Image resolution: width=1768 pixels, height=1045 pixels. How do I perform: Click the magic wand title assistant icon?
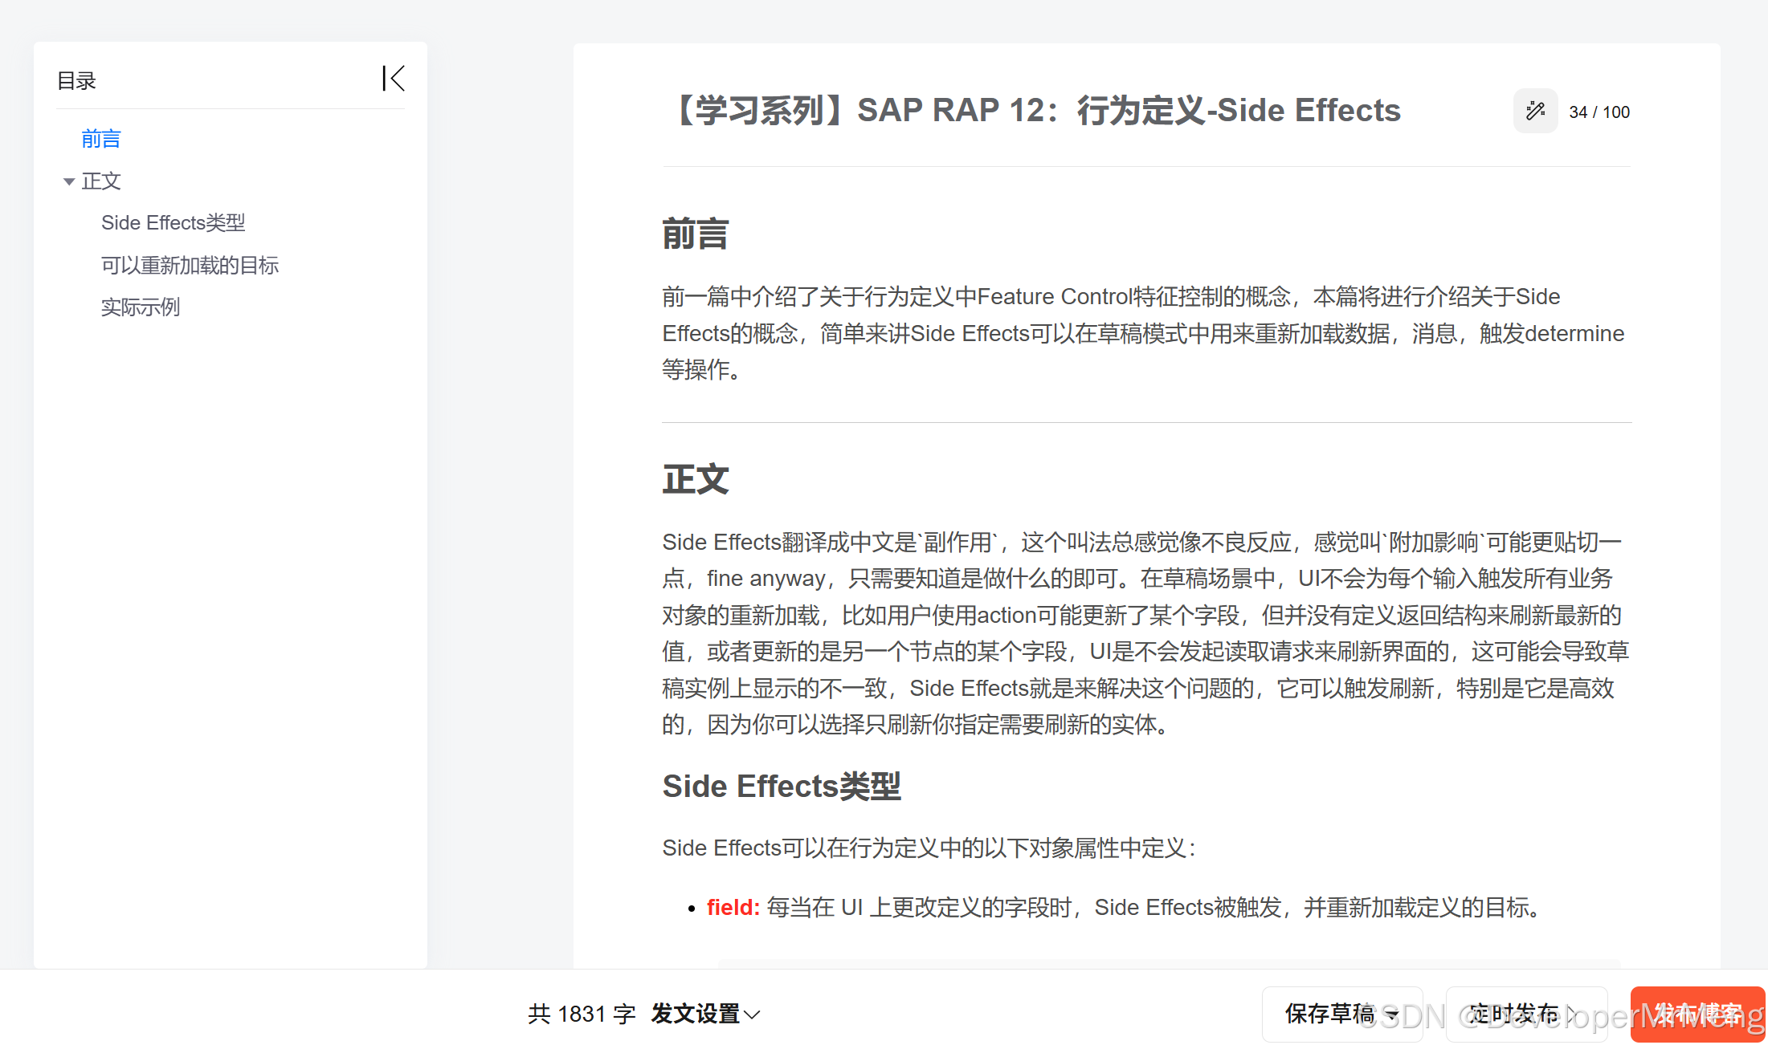[1535, 111]
